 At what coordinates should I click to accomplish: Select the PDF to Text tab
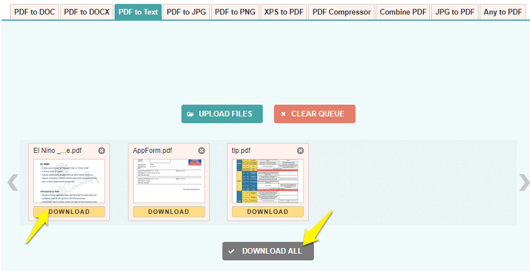point(138,12)
